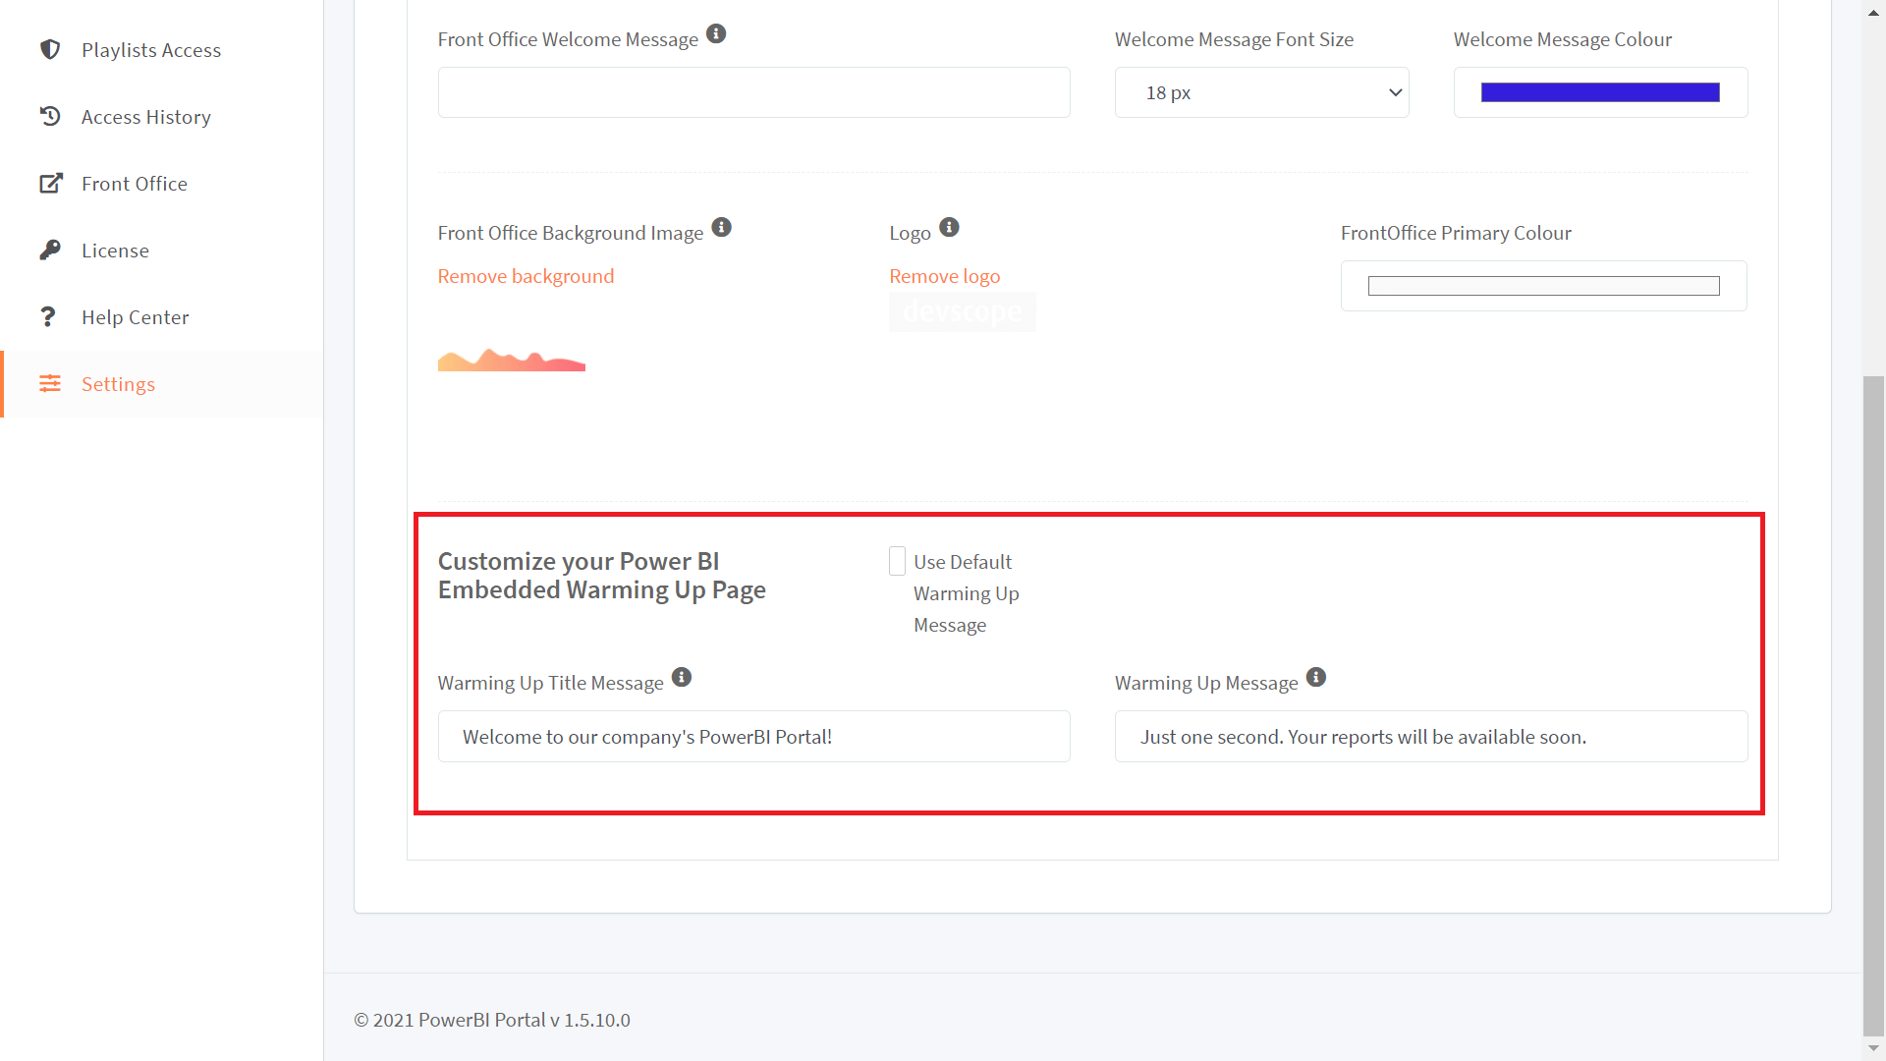Viewport: 1886px width, 1061px height.
Task: Click the Remove logo link
Action: point(944,276)
